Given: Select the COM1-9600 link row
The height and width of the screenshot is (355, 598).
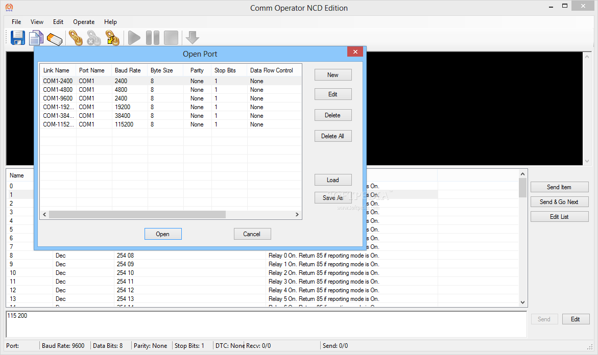Looking at the screenshot, I should (171, 98).
